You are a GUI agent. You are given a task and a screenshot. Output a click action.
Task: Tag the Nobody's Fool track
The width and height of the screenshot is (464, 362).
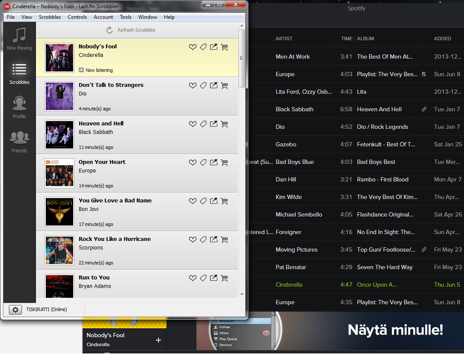(x=203, y=47)
